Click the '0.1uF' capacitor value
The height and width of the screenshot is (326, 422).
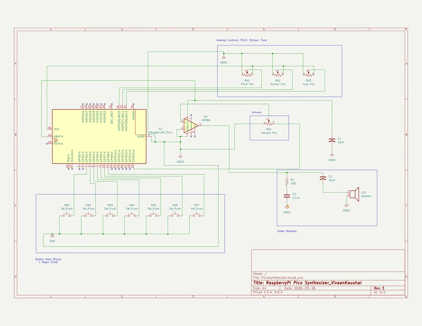pos(296,198)
